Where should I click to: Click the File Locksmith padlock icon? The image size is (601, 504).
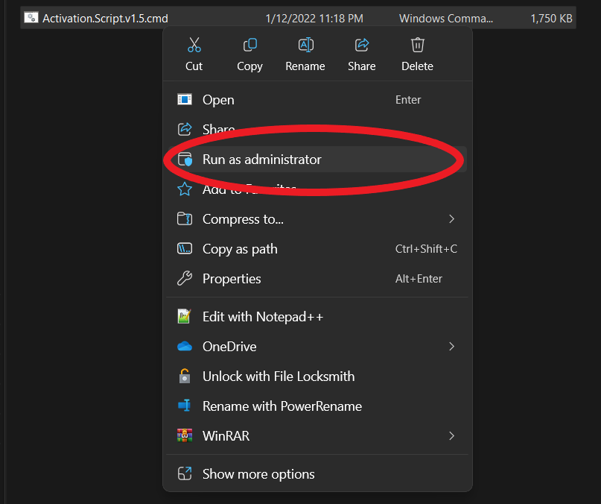(x=185, y=377)
